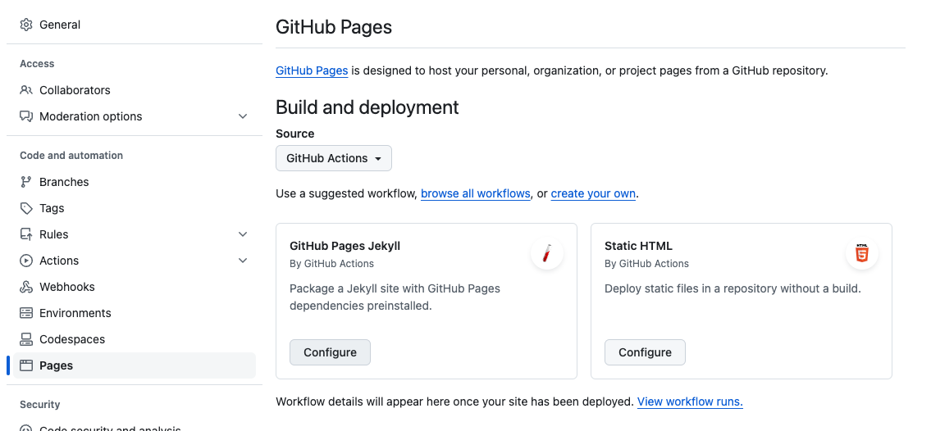
Task: Open View workflow runs link
Action: pyautogui.click(x=690, y=402)
